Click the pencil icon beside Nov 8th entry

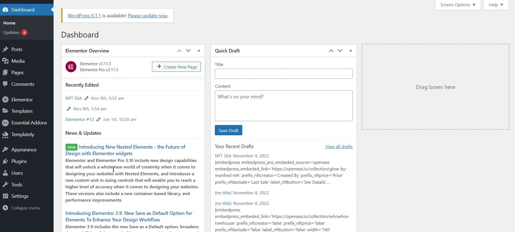[69, 109]
